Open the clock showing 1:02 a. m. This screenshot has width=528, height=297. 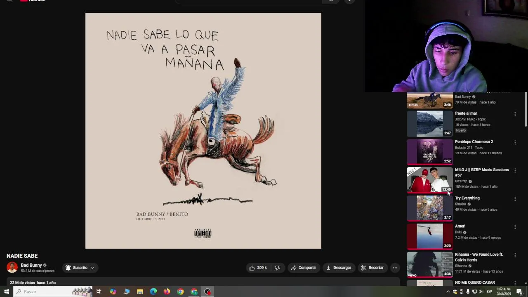coord(504,292)
